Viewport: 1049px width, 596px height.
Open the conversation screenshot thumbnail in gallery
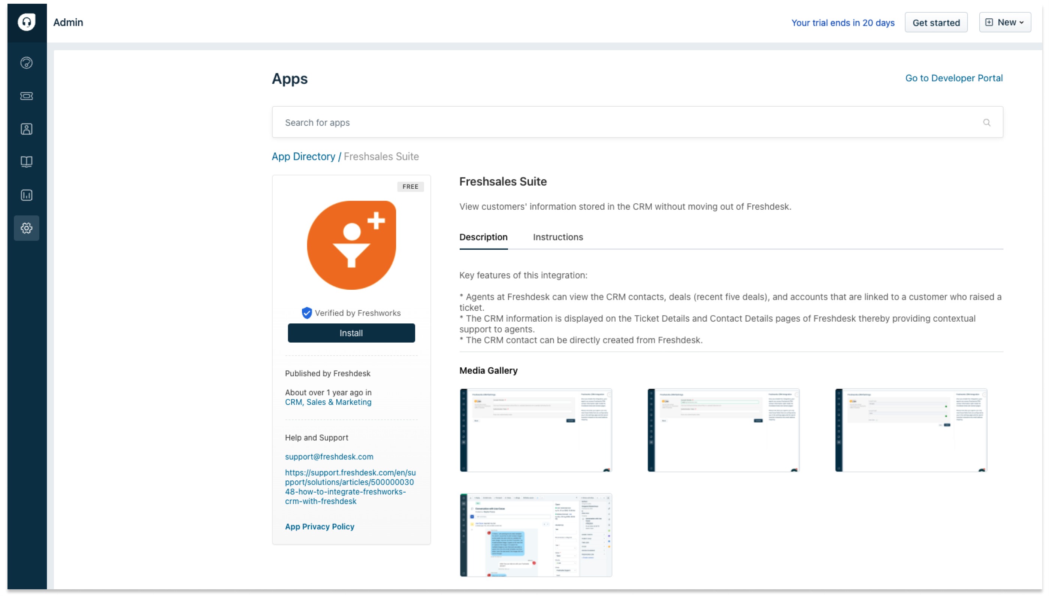tap(536, 535)
